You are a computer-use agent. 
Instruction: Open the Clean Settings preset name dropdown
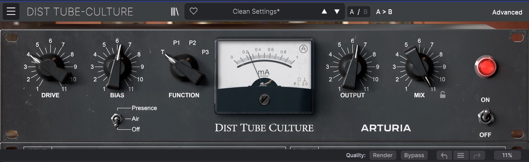pos(256,11)
